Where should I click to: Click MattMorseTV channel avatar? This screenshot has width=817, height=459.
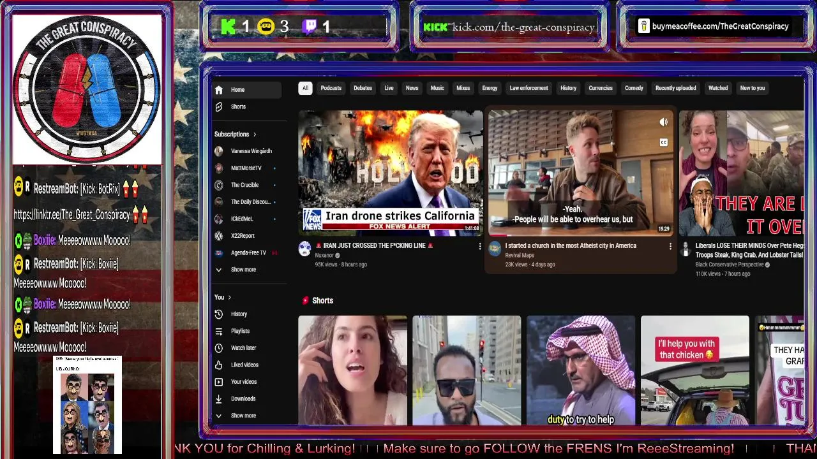click(219, 168)
